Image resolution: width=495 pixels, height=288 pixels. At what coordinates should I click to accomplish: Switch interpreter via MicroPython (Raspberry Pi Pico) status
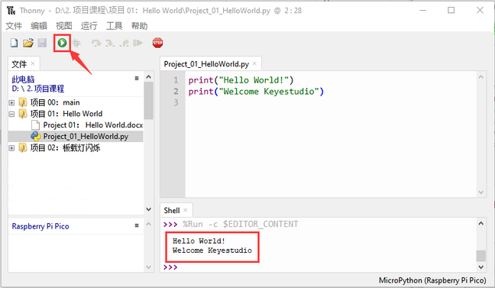(x=432, y=280)
